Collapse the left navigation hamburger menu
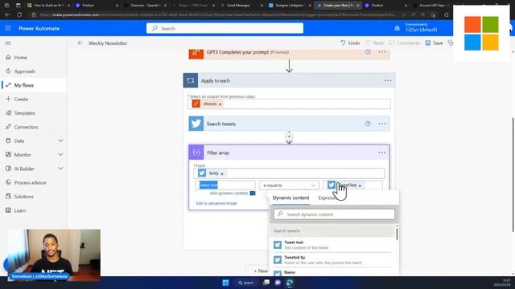This screenshot has height=289, width=515. point(8,43)
